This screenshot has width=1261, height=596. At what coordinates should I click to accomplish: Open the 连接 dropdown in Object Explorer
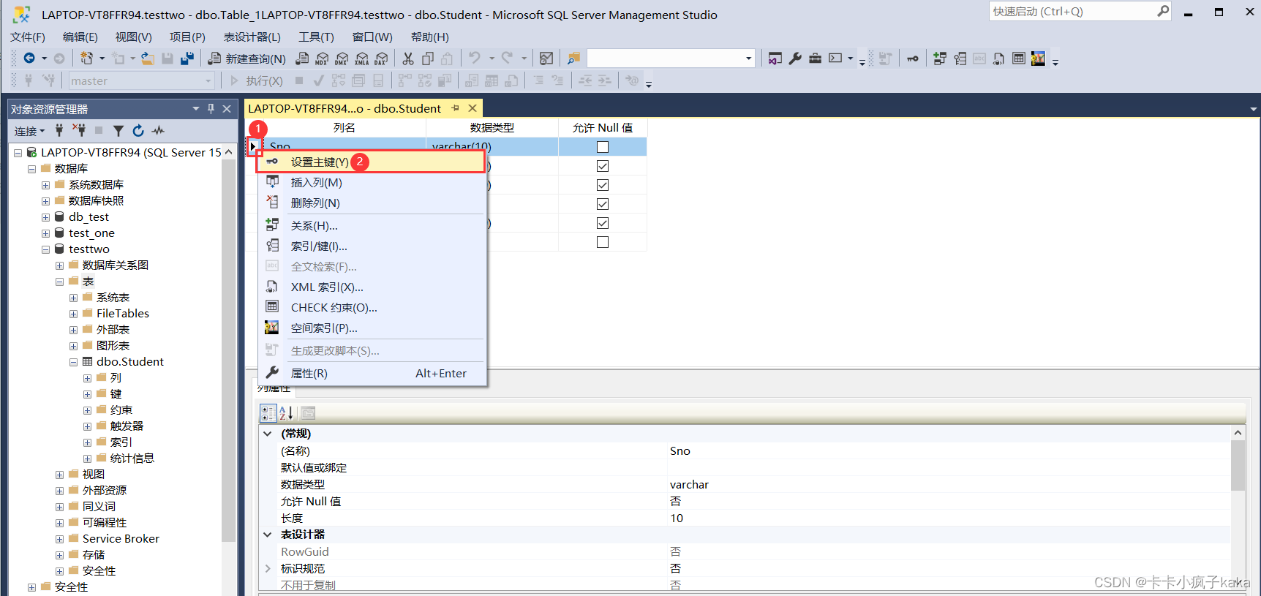coord(29,131)
